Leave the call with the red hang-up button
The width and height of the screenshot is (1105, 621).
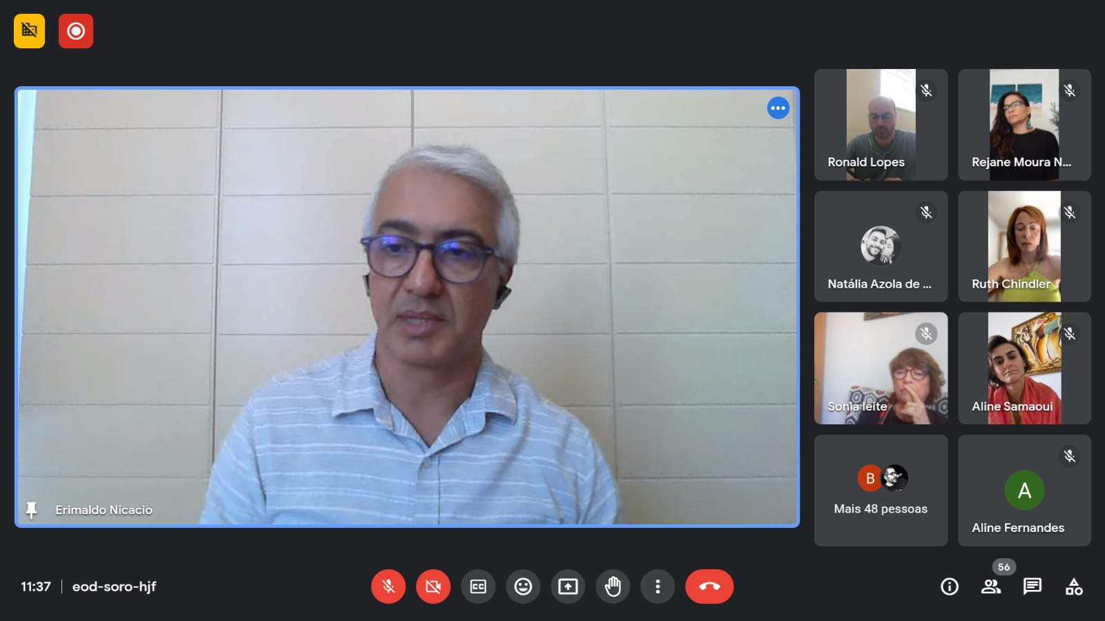coord(709,586)
